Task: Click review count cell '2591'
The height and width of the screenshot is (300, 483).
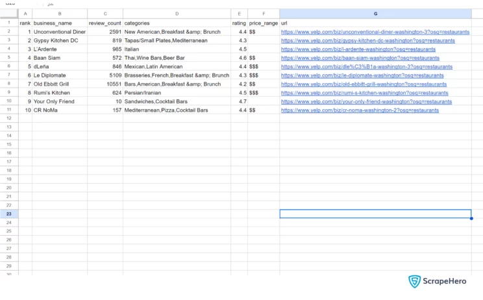Action: 105,32
